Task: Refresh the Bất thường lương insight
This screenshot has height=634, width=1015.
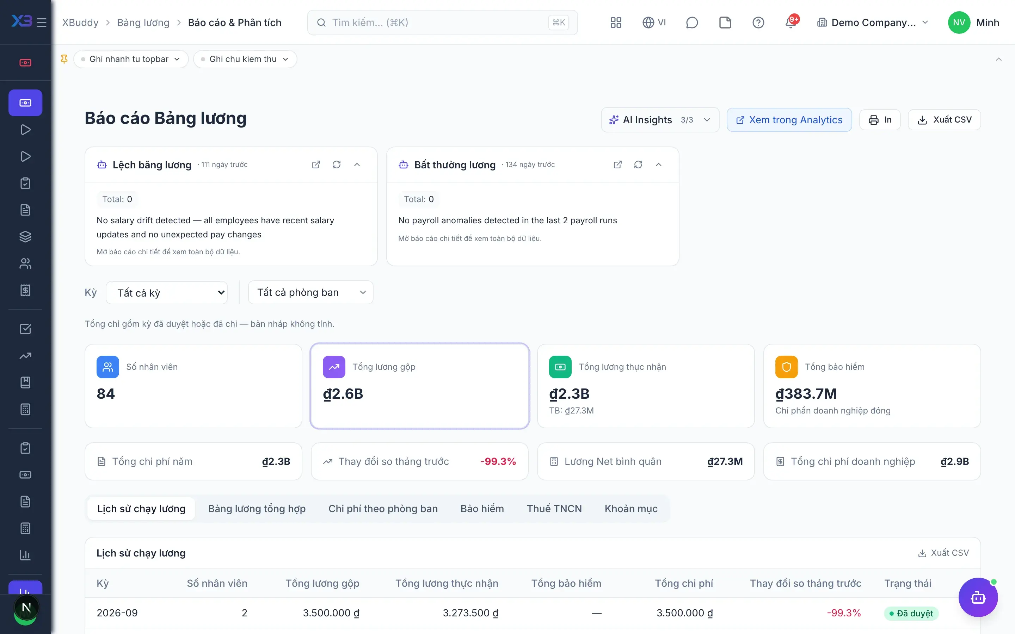Action: pos(638,164)
